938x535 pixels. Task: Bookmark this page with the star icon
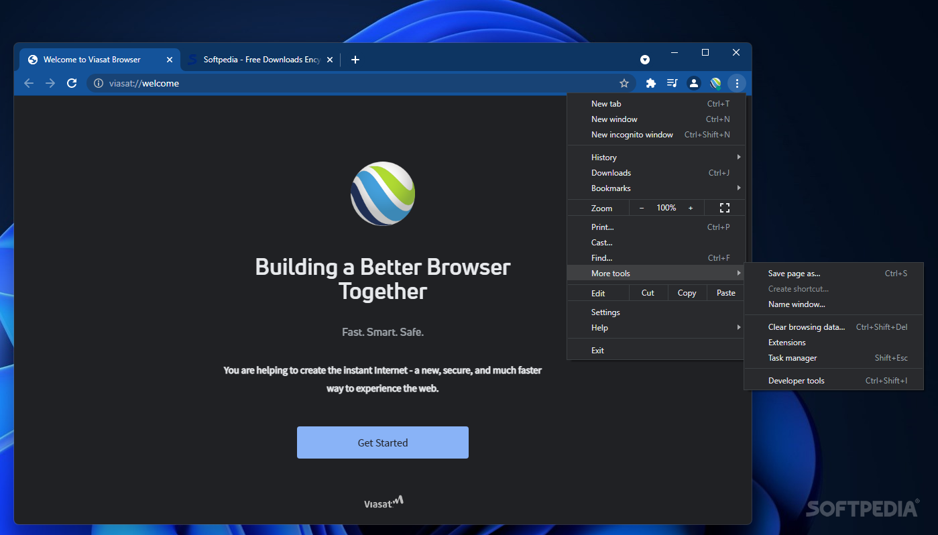click(x=624, y=83)
